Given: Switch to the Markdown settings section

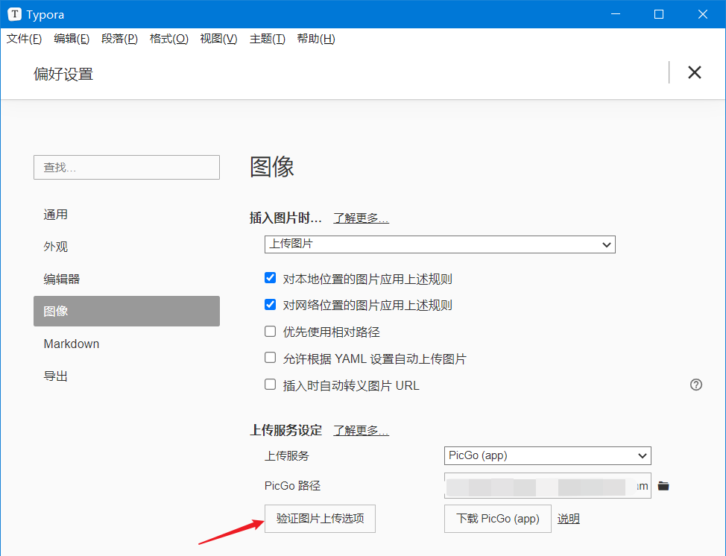Looking at the screenshot, I should click(72, 344).
